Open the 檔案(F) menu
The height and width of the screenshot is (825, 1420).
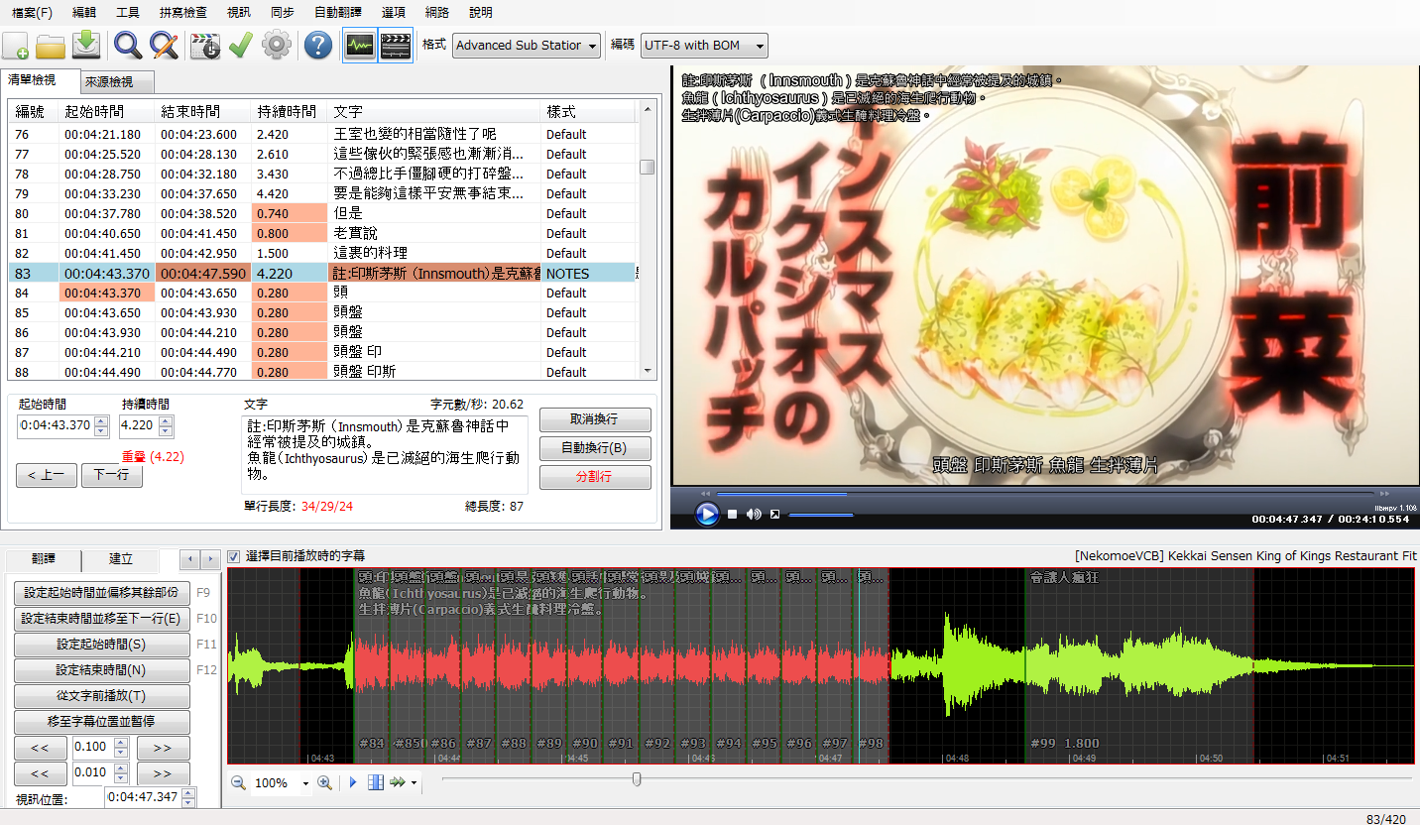[32, 13]
